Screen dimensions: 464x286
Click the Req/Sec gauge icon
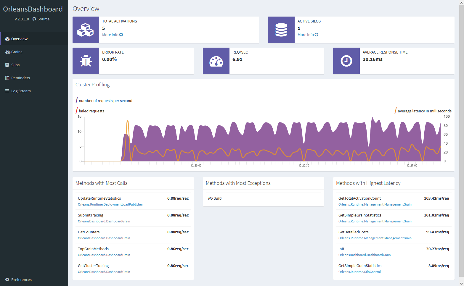[x=216, y=61]
